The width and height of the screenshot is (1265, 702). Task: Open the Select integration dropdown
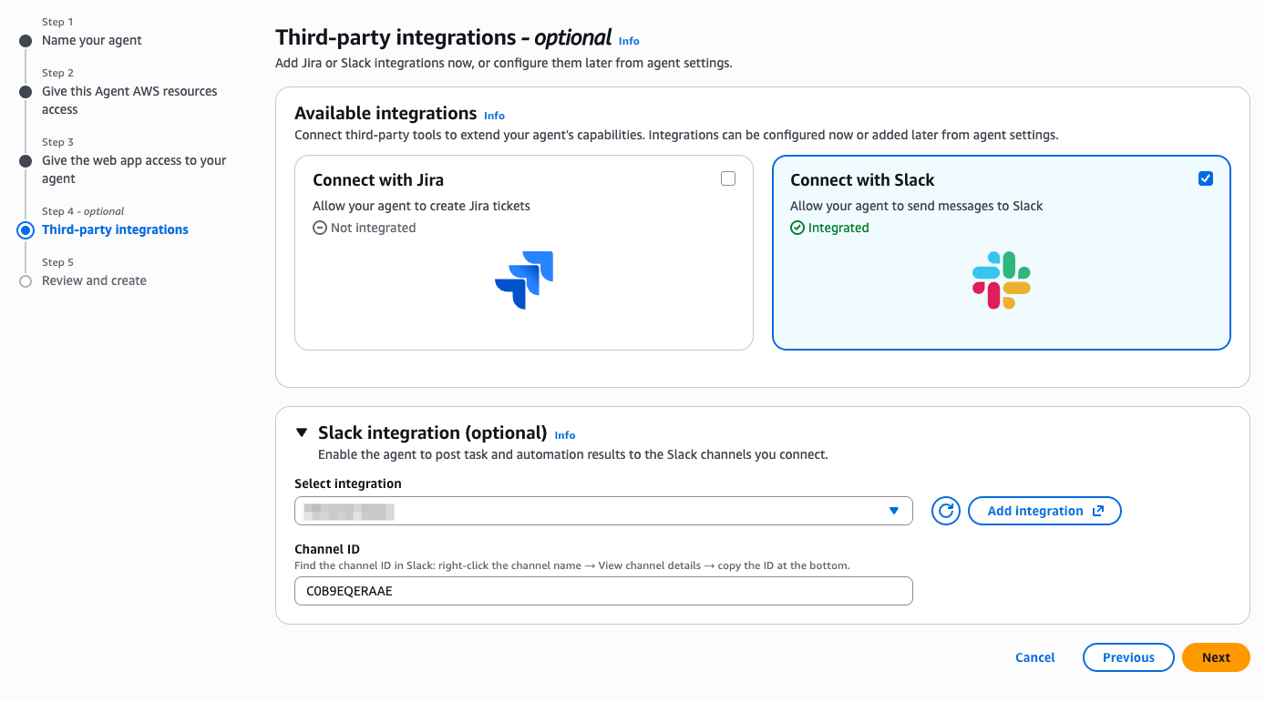tap(603, 511)
